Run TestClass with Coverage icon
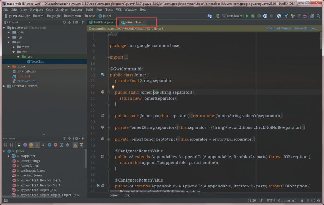This screenshot has height=205, width=324. click(x=259, y=15)
